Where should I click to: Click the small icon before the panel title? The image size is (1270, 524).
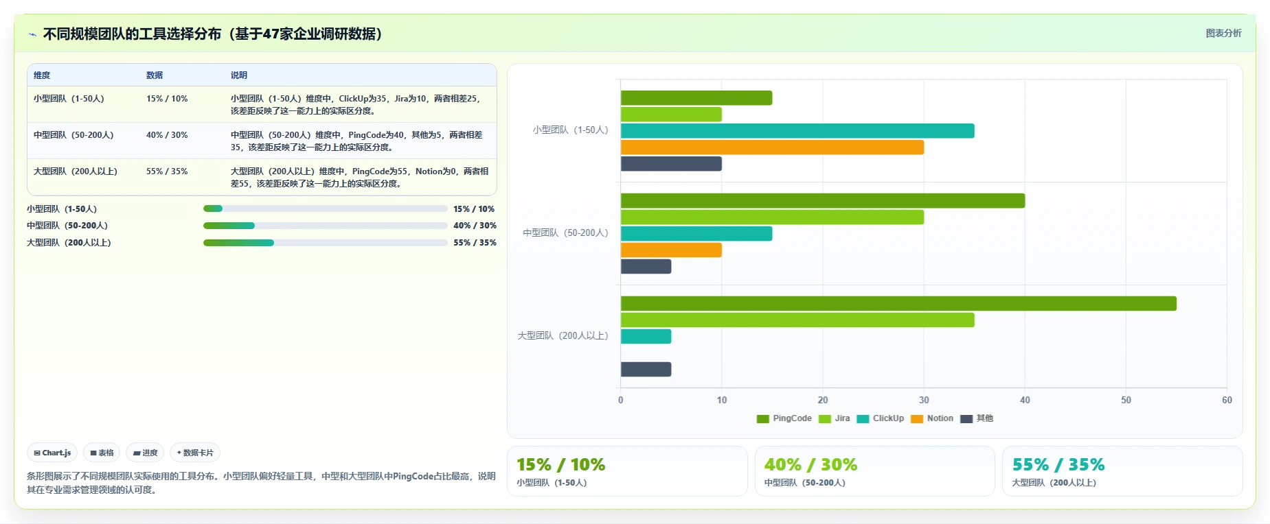(32, 34)
